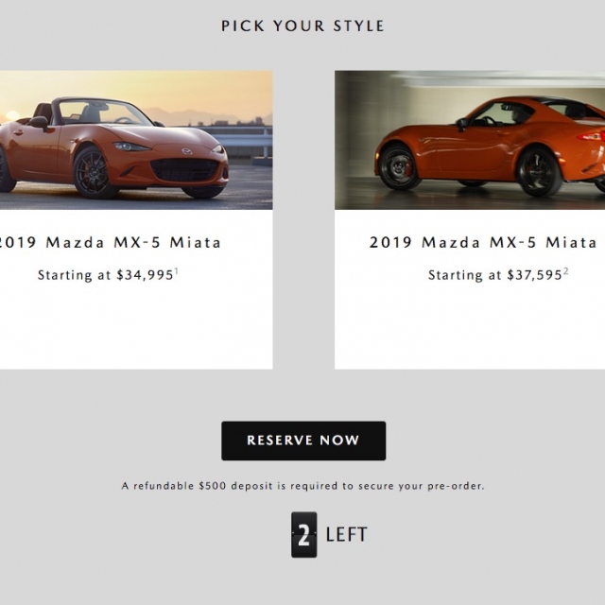Click the Starting at $37,595 price
This screenshot has width=605, height=605.
495,275
